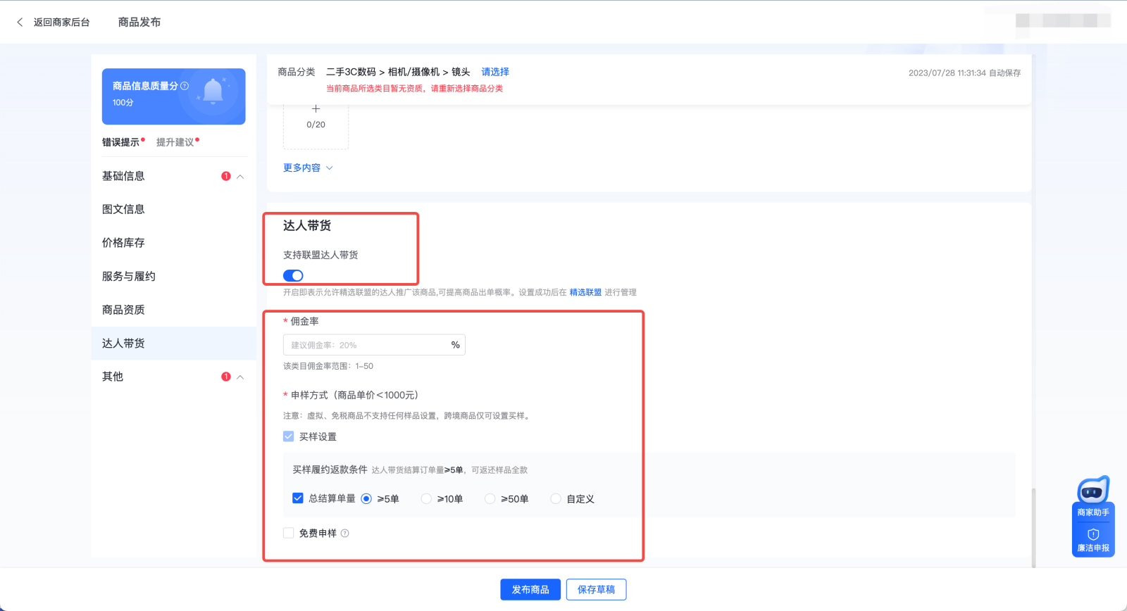
Task: Click the autosave timestamp text
Action: 964,73
